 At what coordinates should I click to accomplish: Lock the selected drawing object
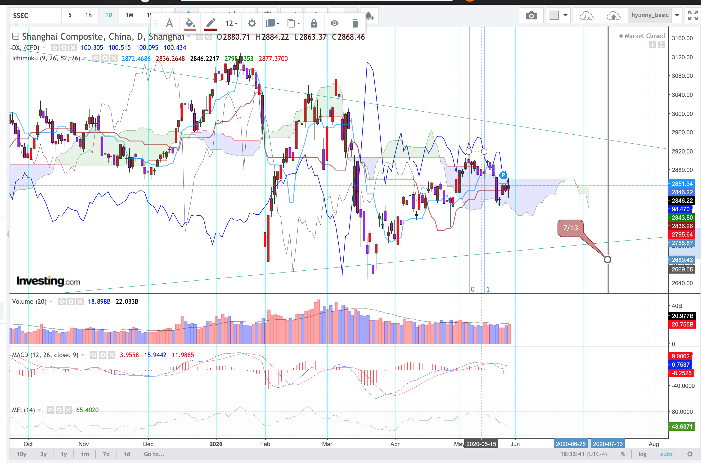(x=314, y=23)
